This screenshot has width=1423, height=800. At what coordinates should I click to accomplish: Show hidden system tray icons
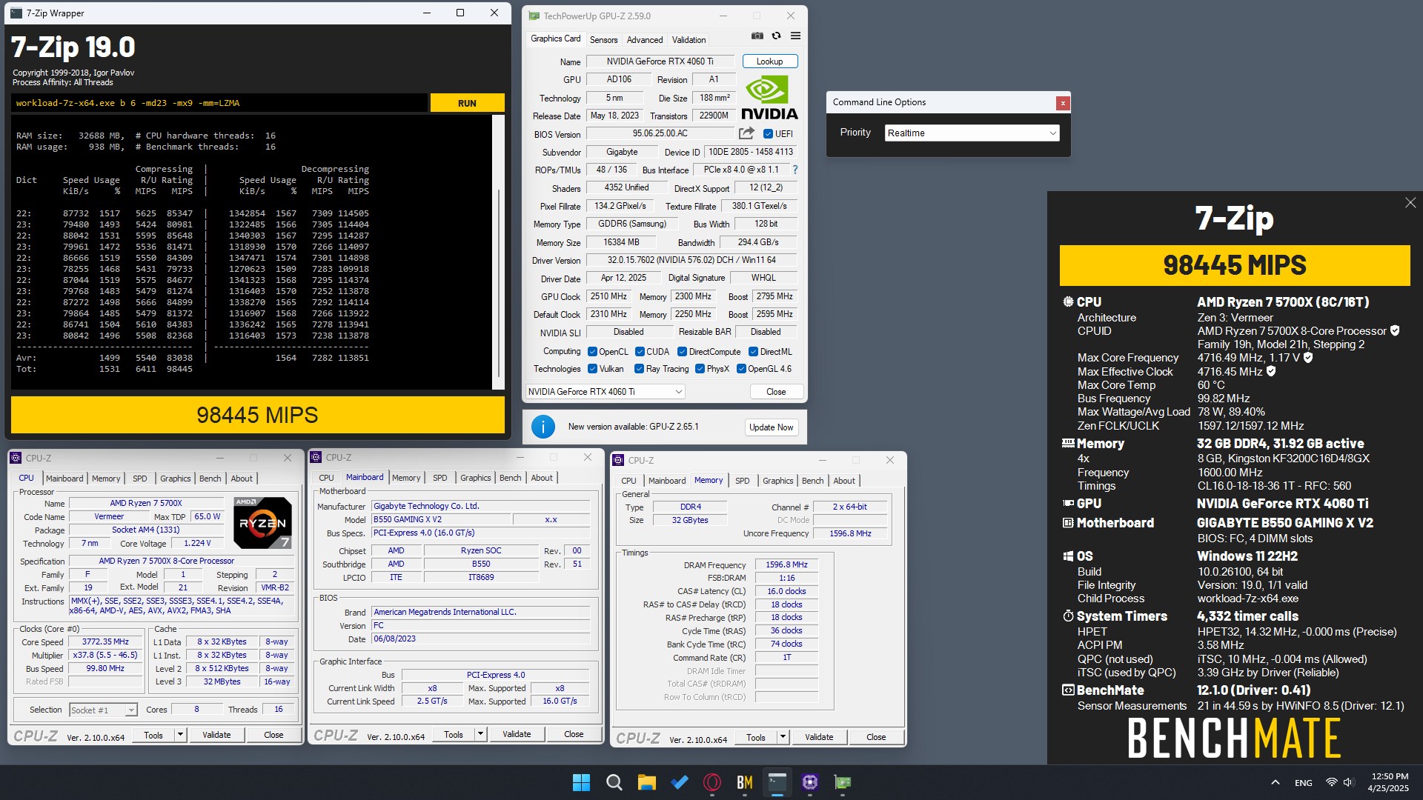tap(1276, 782)
